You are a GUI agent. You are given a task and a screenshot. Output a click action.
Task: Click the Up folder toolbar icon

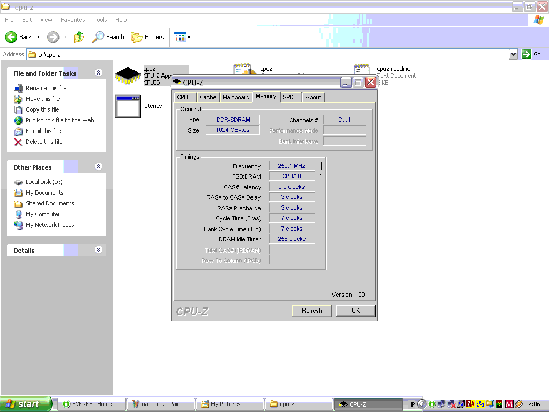(79, 37)
